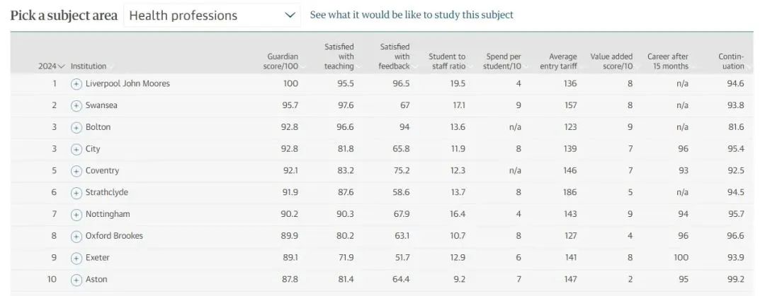
Task: Expand Exeter row plus icon
Action: pyautogui.click(x=76, y=258)
